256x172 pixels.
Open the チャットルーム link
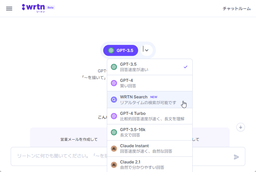(237, 9)
